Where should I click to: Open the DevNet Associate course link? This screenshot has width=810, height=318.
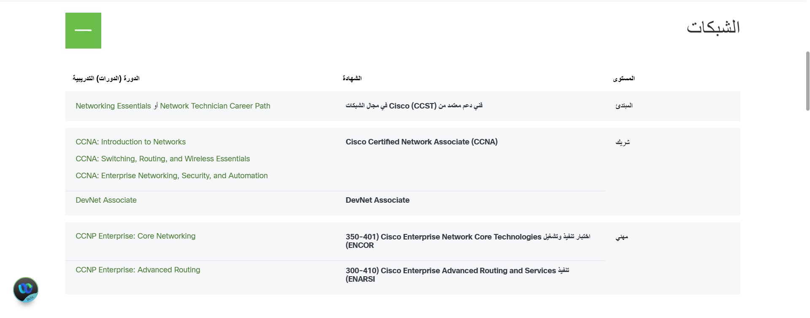click(106, 200)
